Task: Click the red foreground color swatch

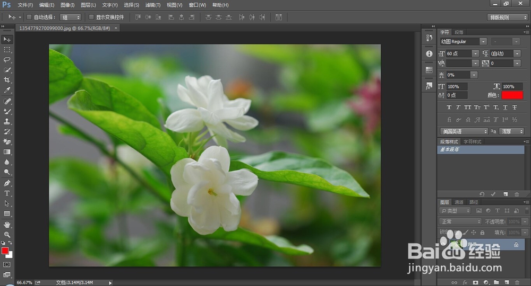Action: click(5, 251)
